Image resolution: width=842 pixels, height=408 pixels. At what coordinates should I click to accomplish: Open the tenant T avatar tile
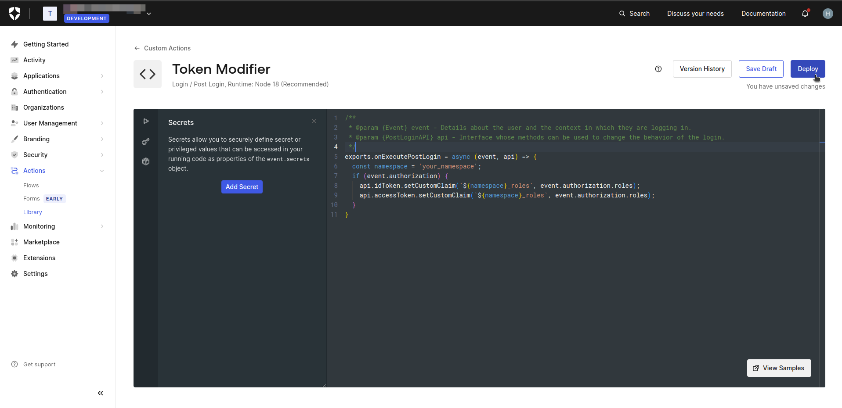[x=50, y=14]
